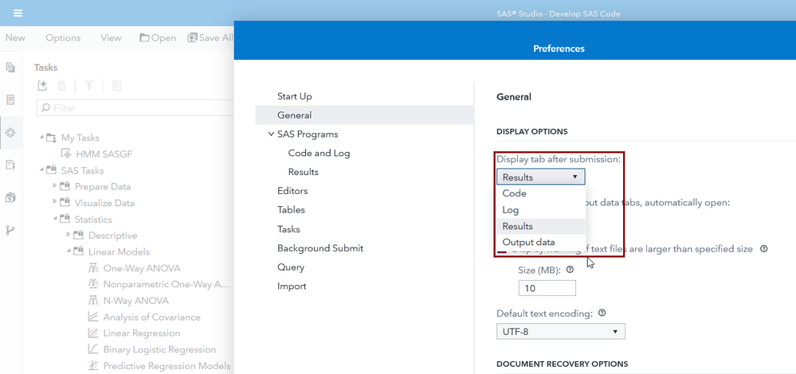Click the new task icon under Tasks

(x=43, y=86)
